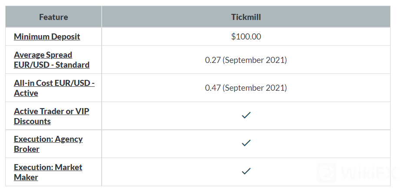
Task: Click the $100.00 minimum deposit value
Action: pyautogui.click(x=246, y=36)
